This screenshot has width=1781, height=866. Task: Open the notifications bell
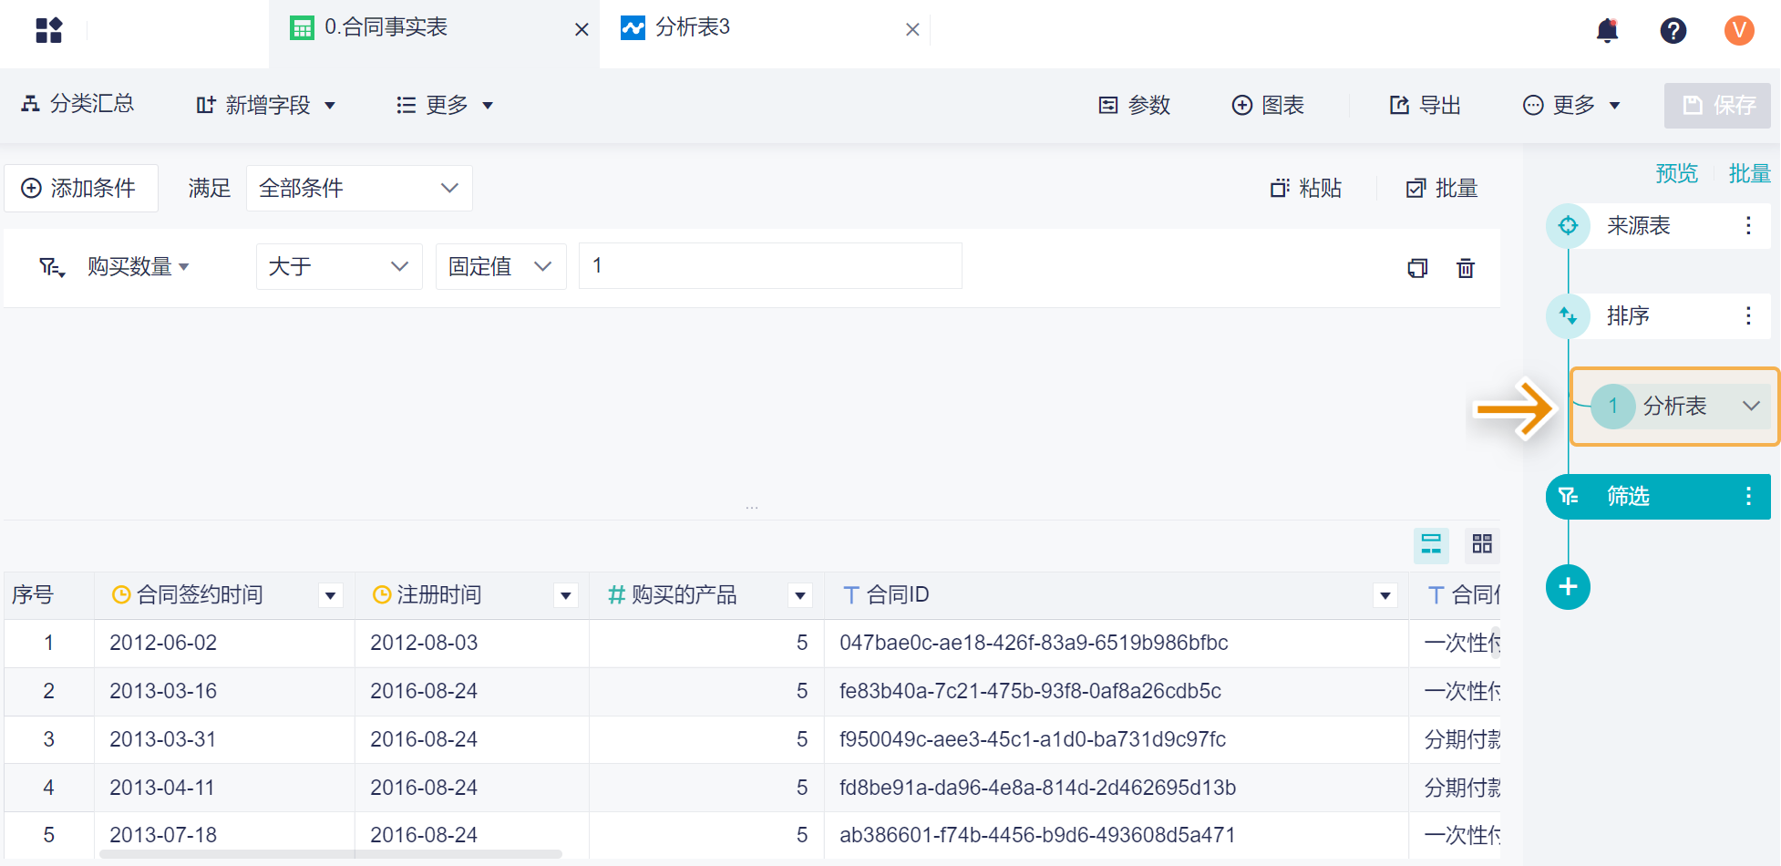tap(1608, 30)
